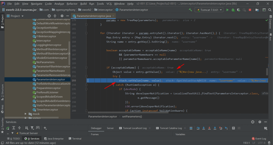273x145 pixels.
Task: Stop the running Tomcat process
Action: pyautogui.click(x=250, y=10)
